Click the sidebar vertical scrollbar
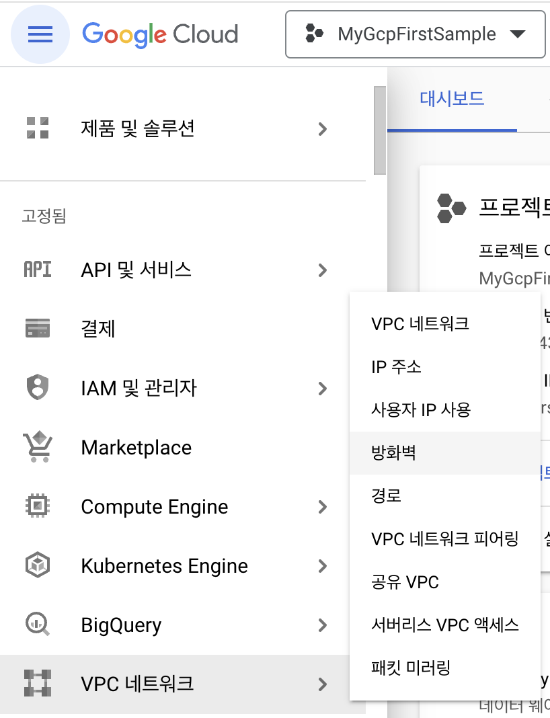The image size is (550, 718). [380, 130]
